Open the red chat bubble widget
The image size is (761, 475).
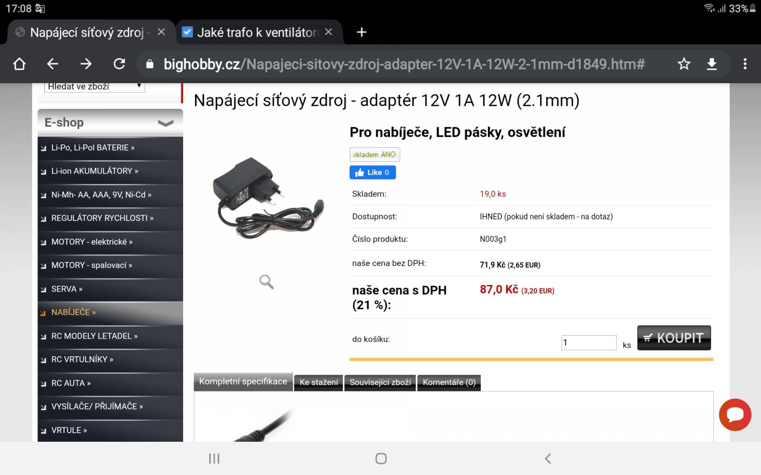(x=735, y=415)
